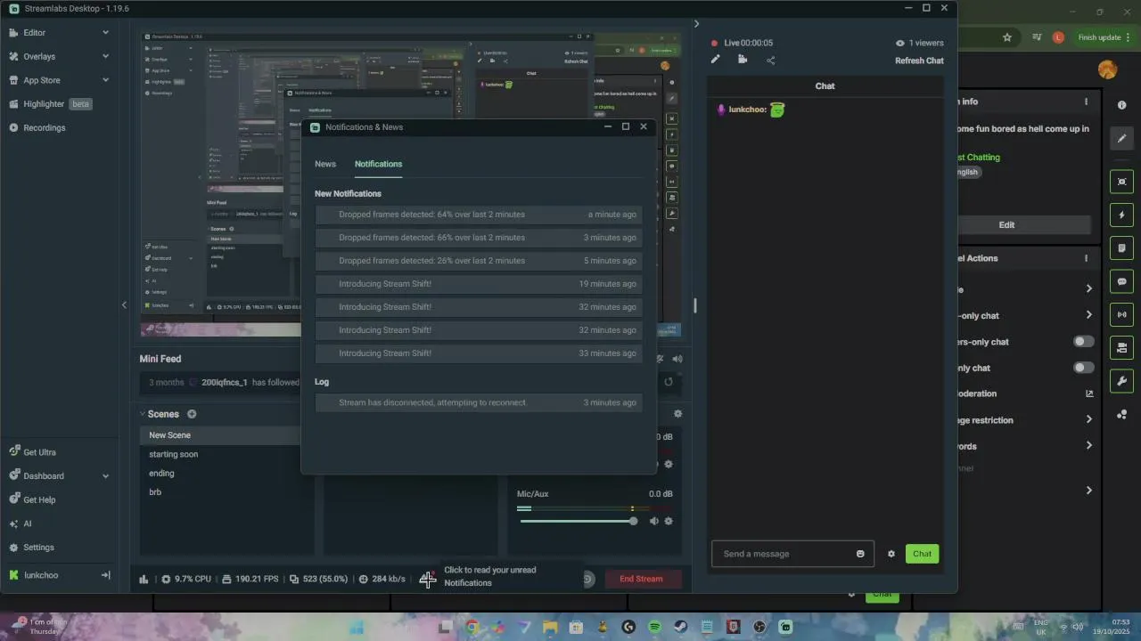
Task: Collapse the left panel arrow beside preview
Action: click(124, 304)
